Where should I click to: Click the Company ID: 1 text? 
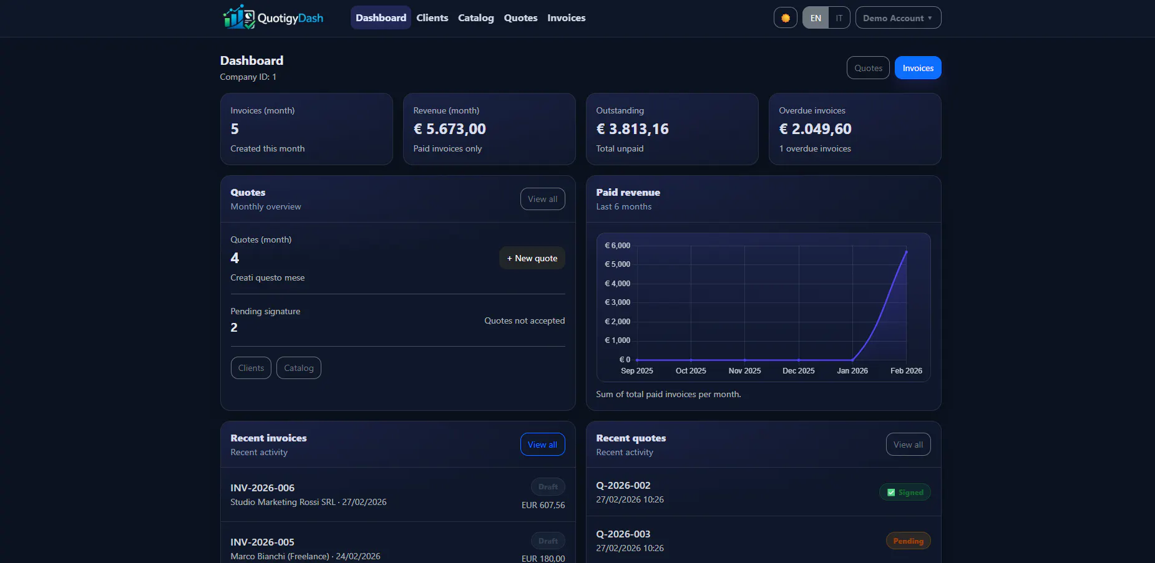pos(248,77)
